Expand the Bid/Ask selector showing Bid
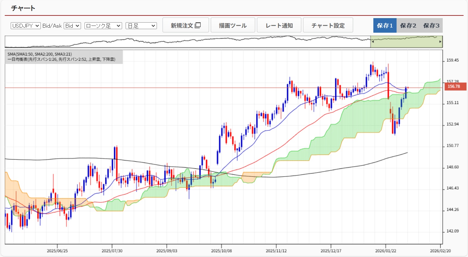 (72, 26)
